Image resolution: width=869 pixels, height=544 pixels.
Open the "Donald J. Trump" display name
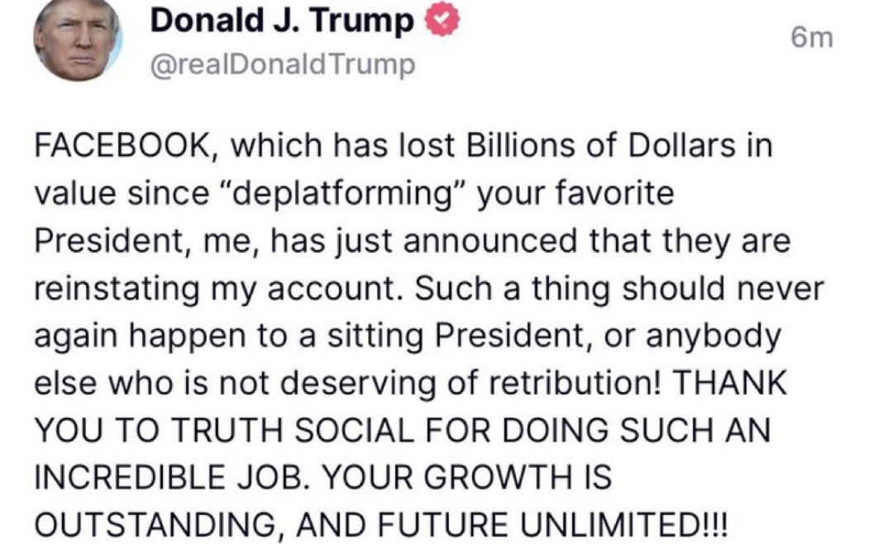281,23
